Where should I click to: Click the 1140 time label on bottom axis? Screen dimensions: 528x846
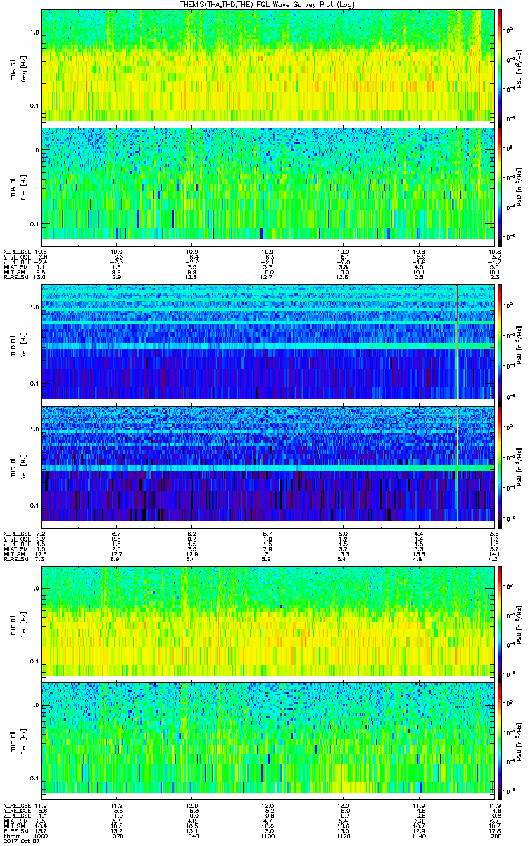(418, 835)
